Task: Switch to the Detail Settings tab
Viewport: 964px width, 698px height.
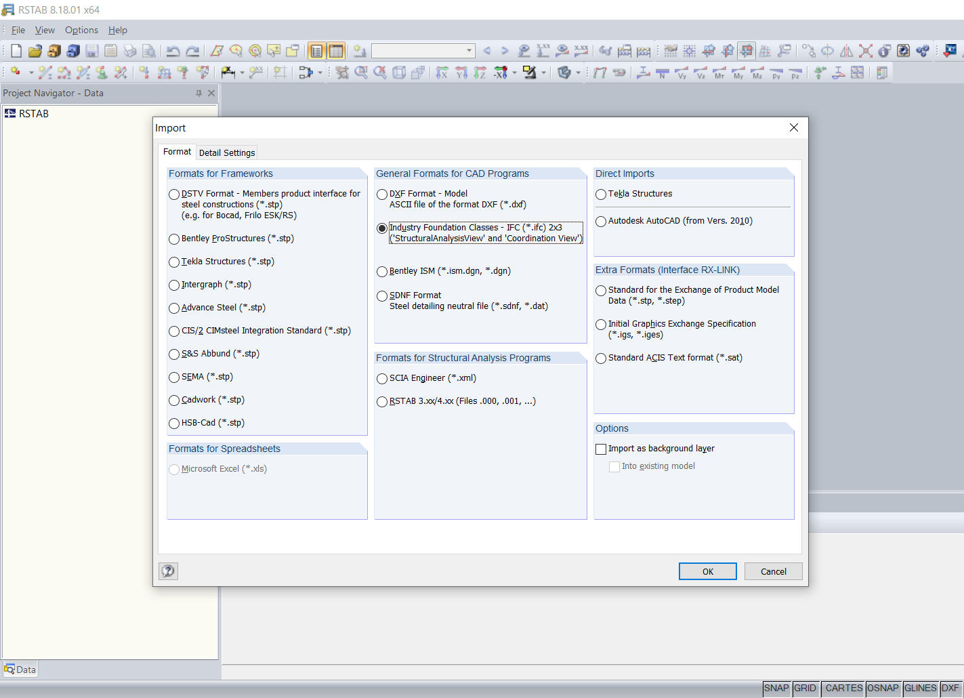Action: pos(226,152)
